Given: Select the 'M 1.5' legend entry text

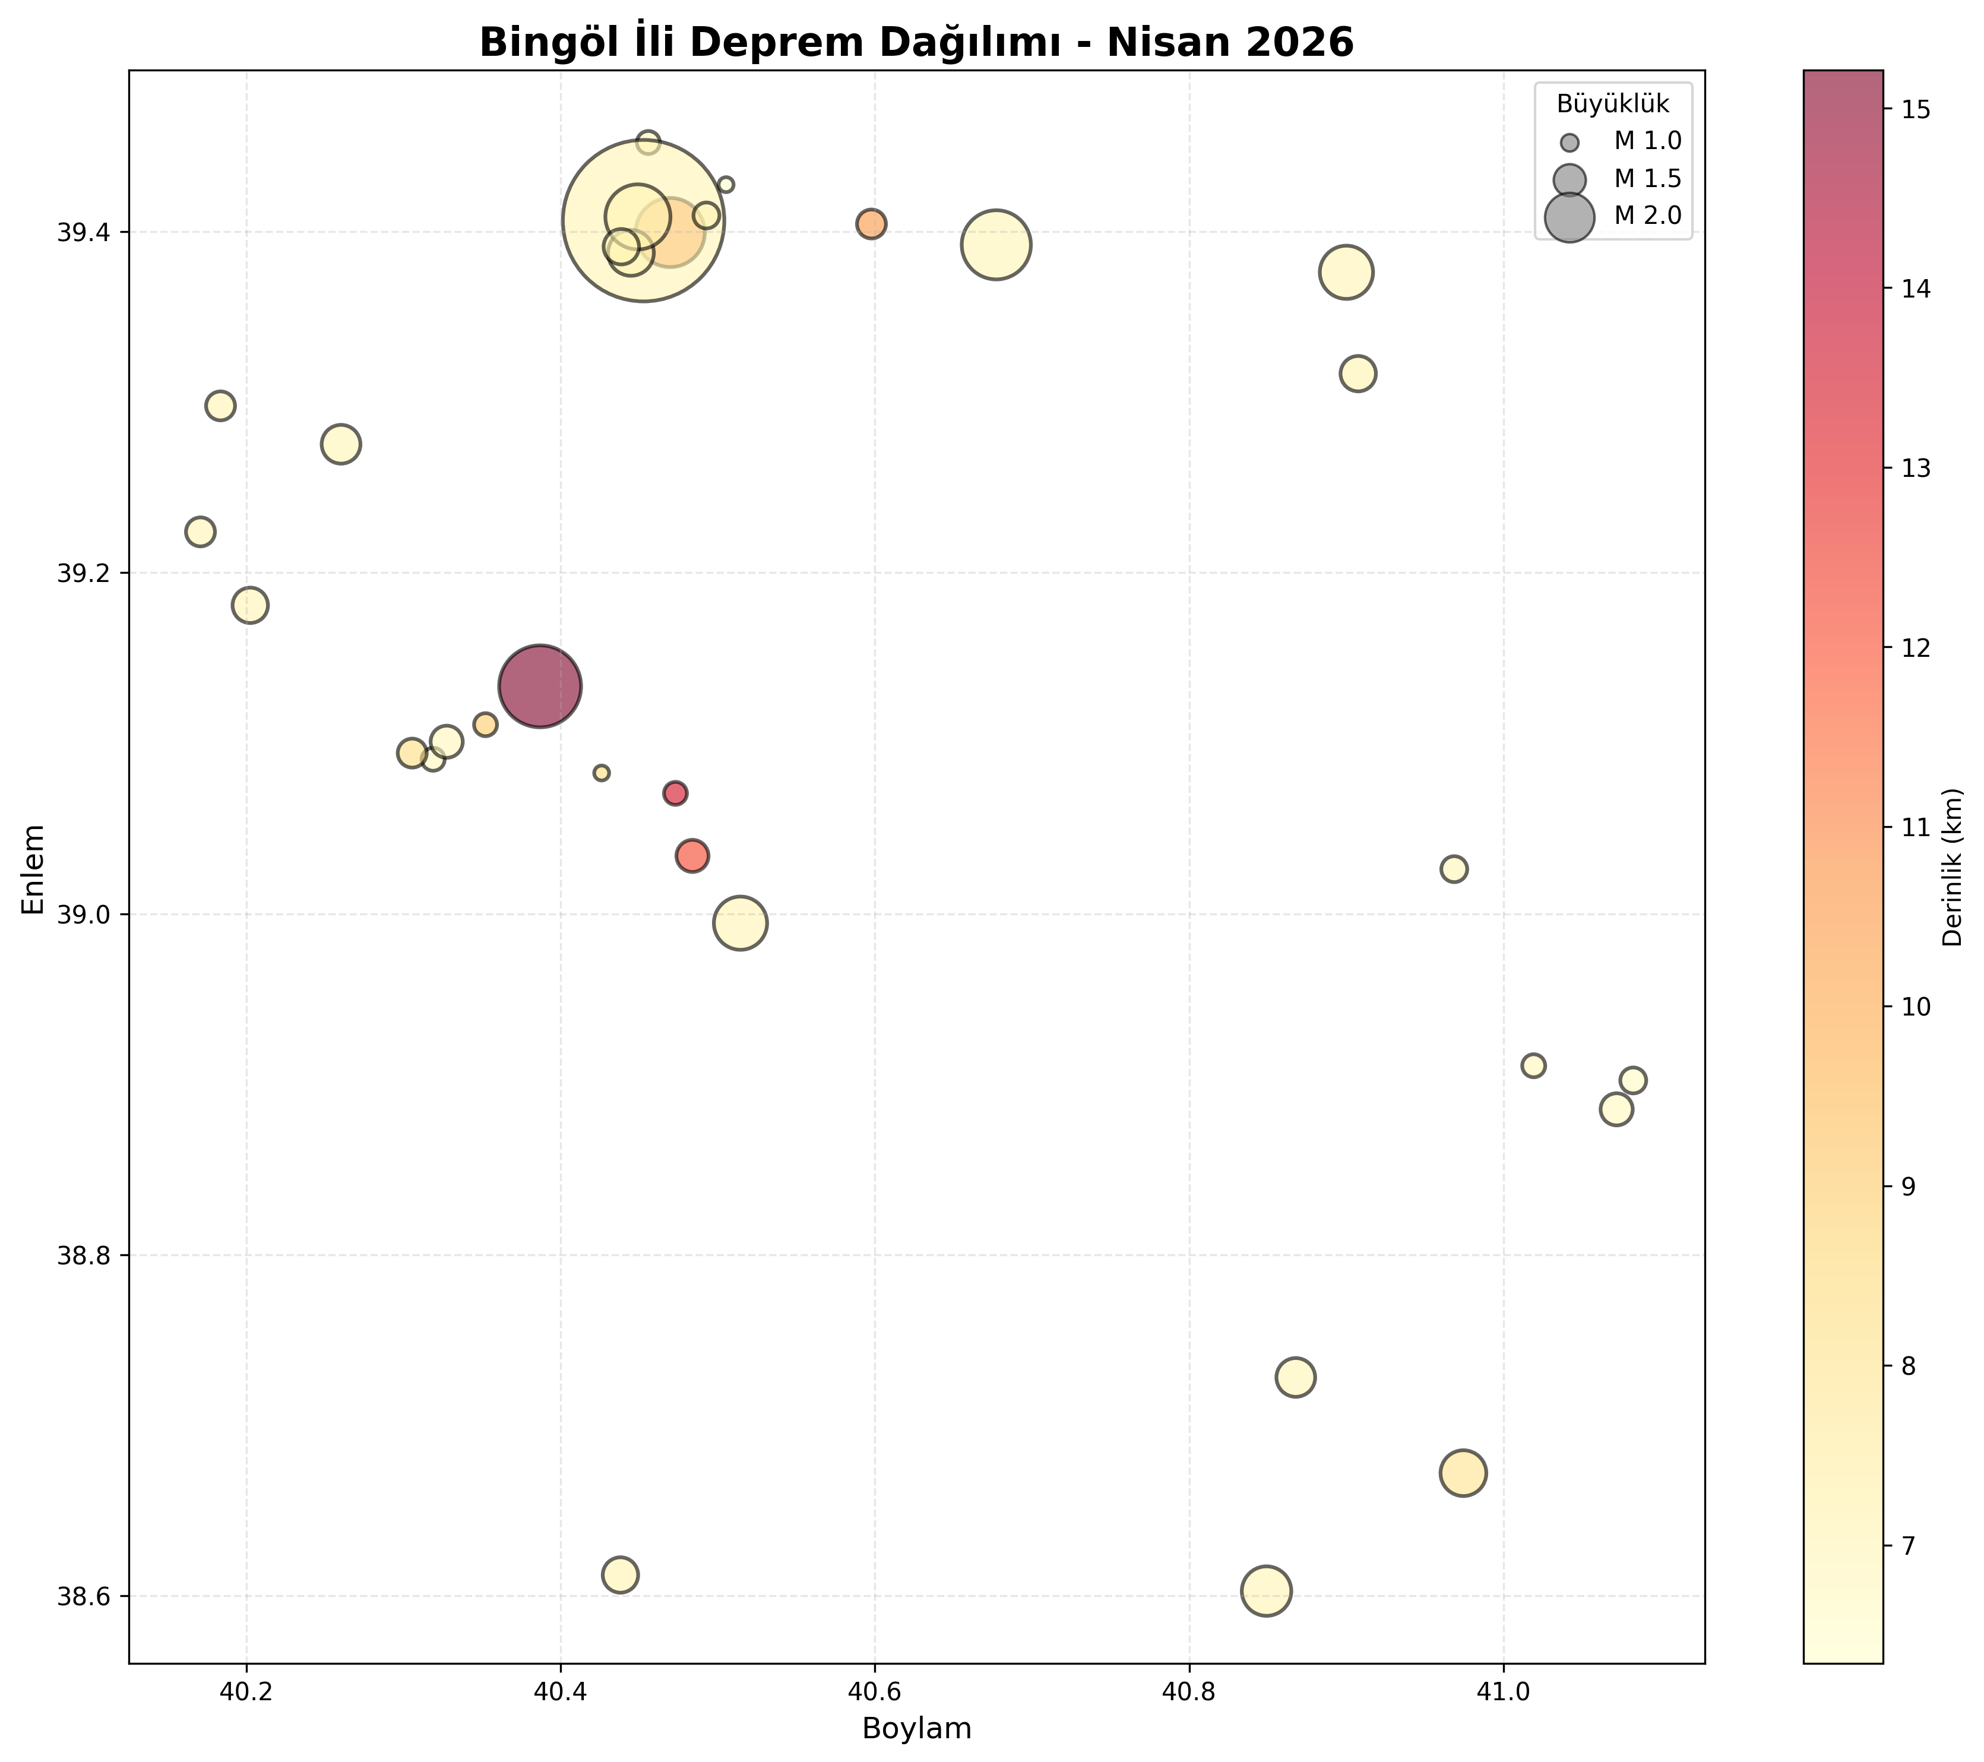Looking at the screenshot, I should (1648, 179).
